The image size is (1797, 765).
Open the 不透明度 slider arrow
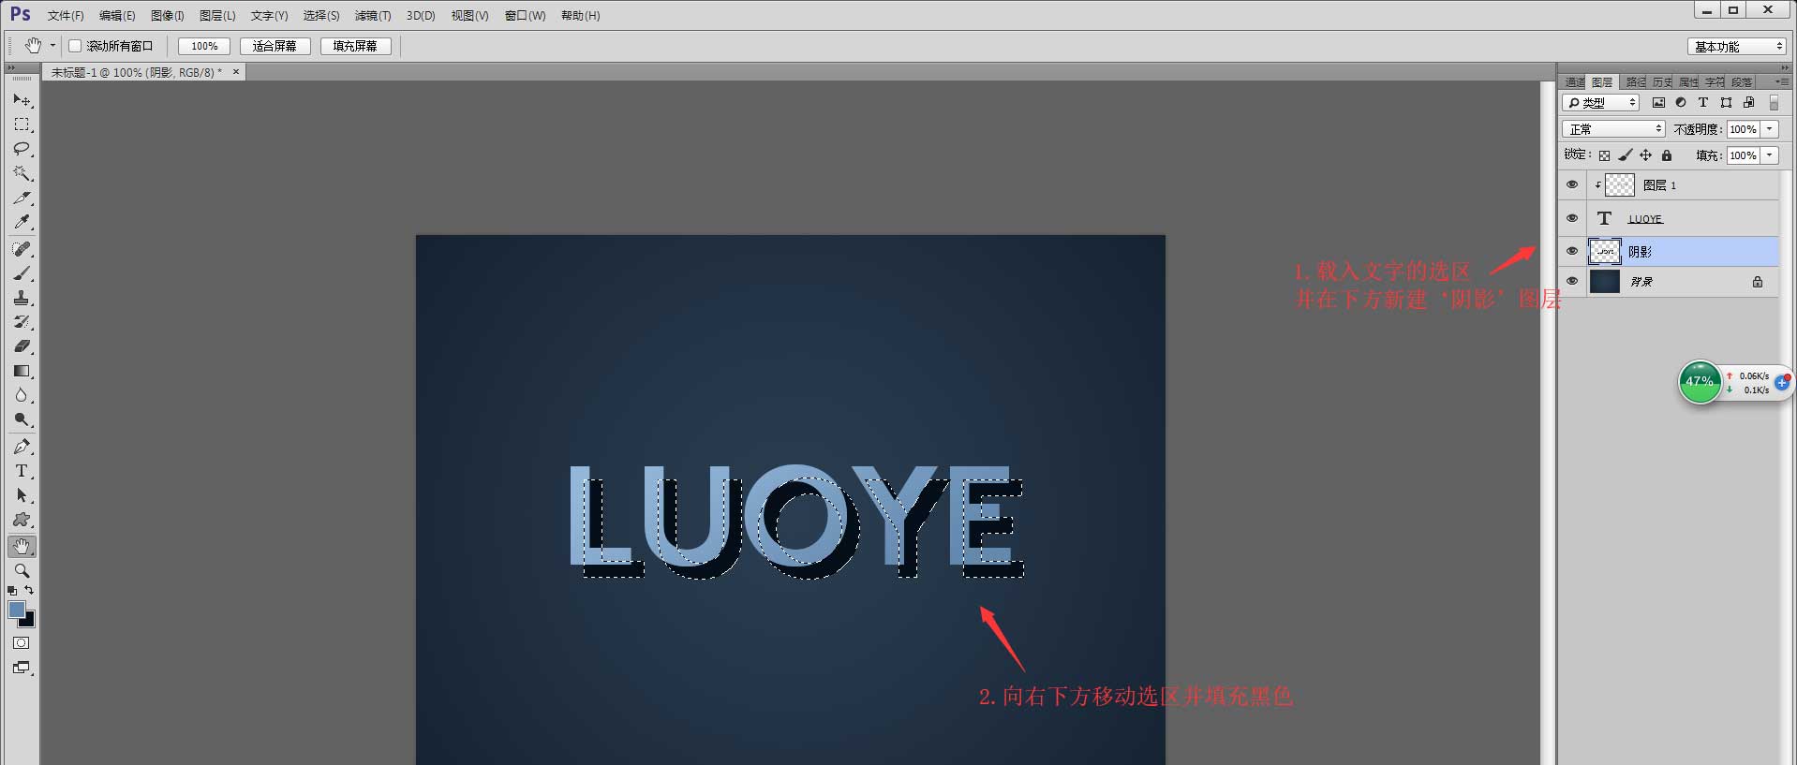tap(1770, 129)
